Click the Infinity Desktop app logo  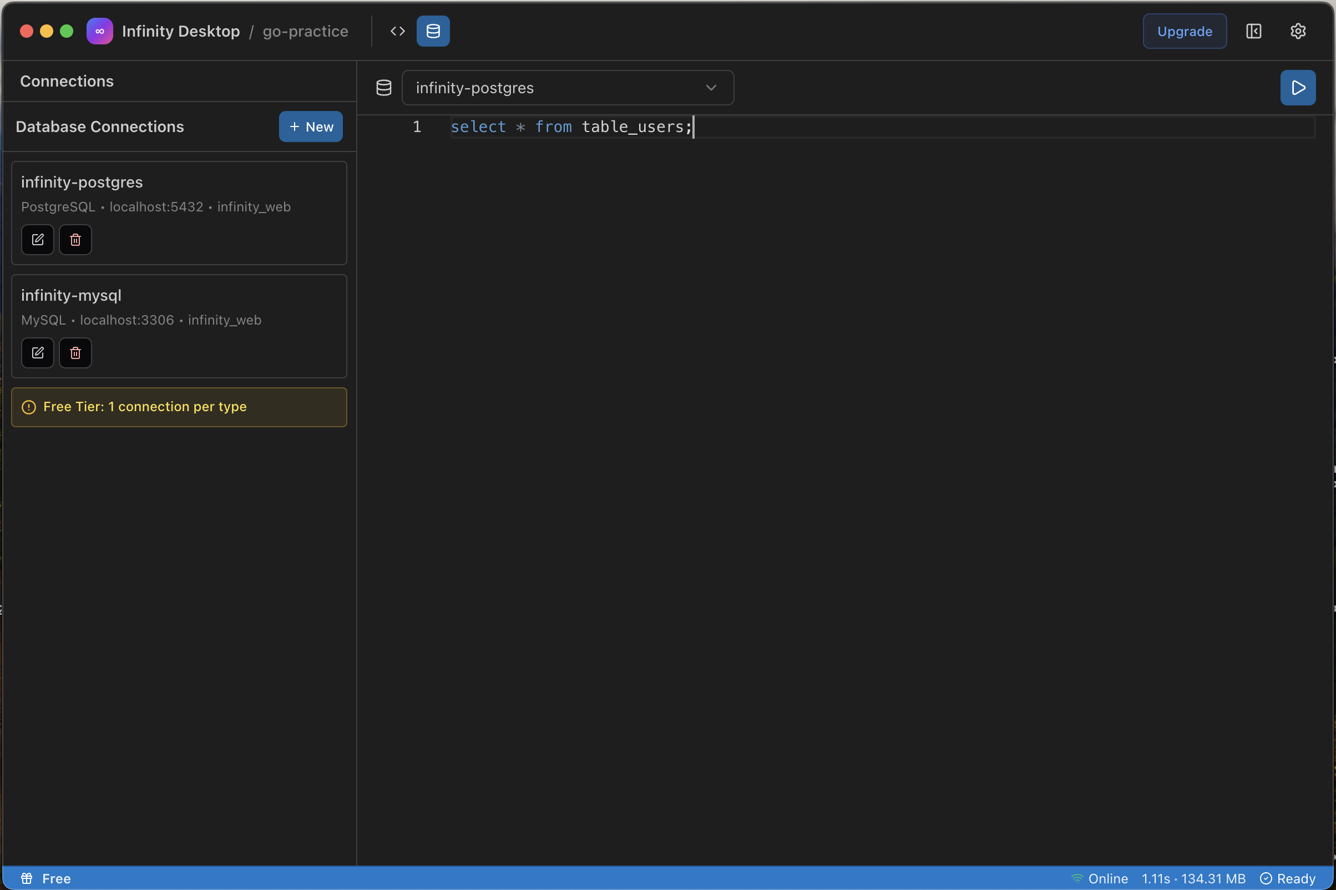[x=100, y=31]
